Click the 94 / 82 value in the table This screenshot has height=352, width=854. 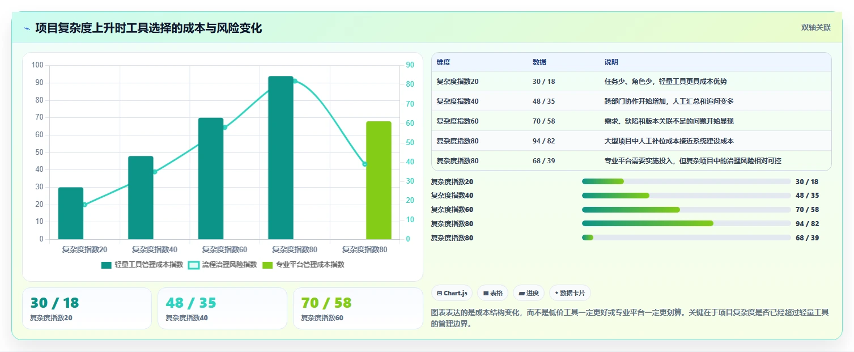[x=544, y=141]
